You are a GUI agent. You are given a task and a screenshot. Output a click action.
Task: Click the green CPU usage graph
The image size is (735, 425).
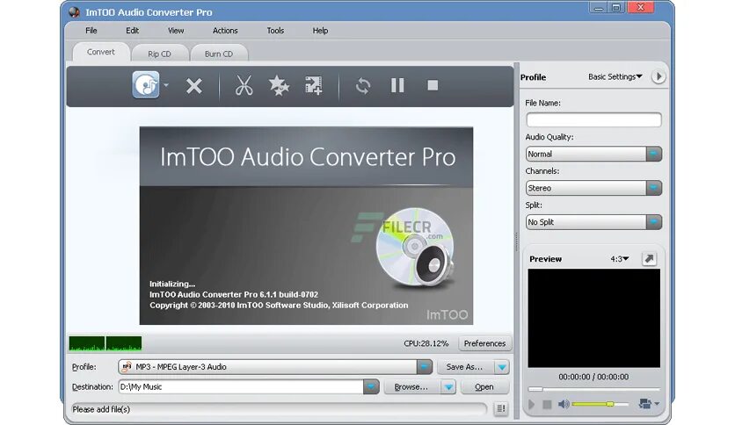tap(105, 343)
